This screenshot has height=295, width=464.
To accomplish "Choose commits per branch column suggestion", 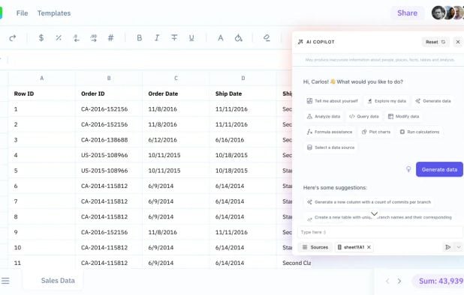I will (x=369, y=202).
